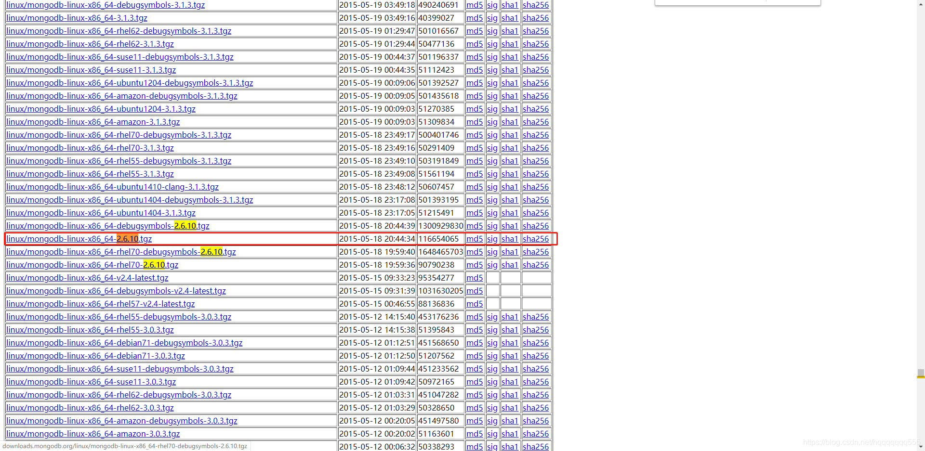Open mongodb-linux-x86_64-rhel62-3.1.3.tgz link
The height and width of the screenshot is (451, 925).
coord(90,44)
